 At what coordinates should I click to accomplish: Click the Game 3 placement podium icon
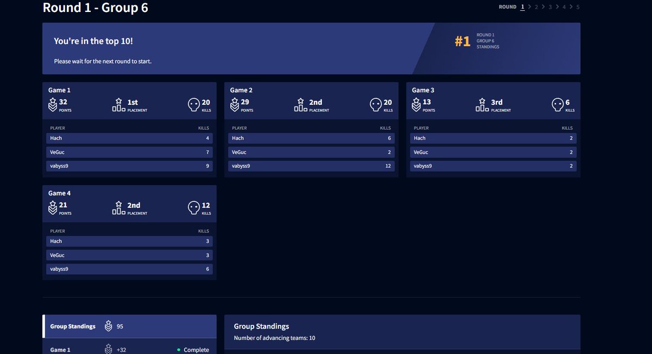coord(482,105)
